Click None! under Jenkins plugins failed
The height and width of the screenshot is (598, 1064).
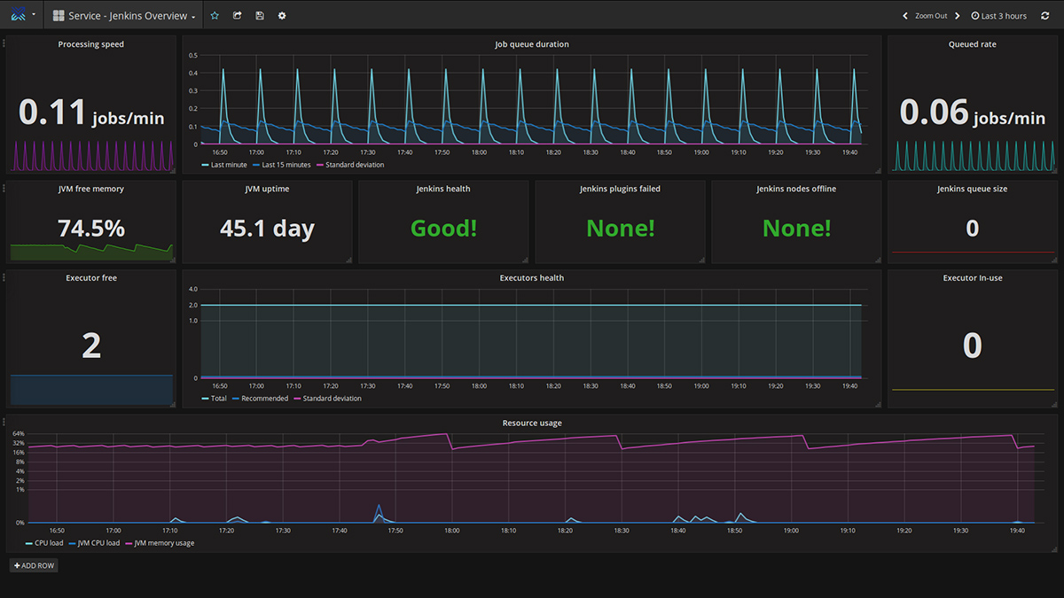coord(620,229)
